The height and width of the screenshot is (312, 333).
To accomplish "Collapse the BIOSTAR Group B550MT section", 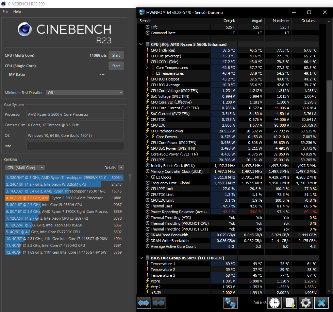I will (141, 258).
